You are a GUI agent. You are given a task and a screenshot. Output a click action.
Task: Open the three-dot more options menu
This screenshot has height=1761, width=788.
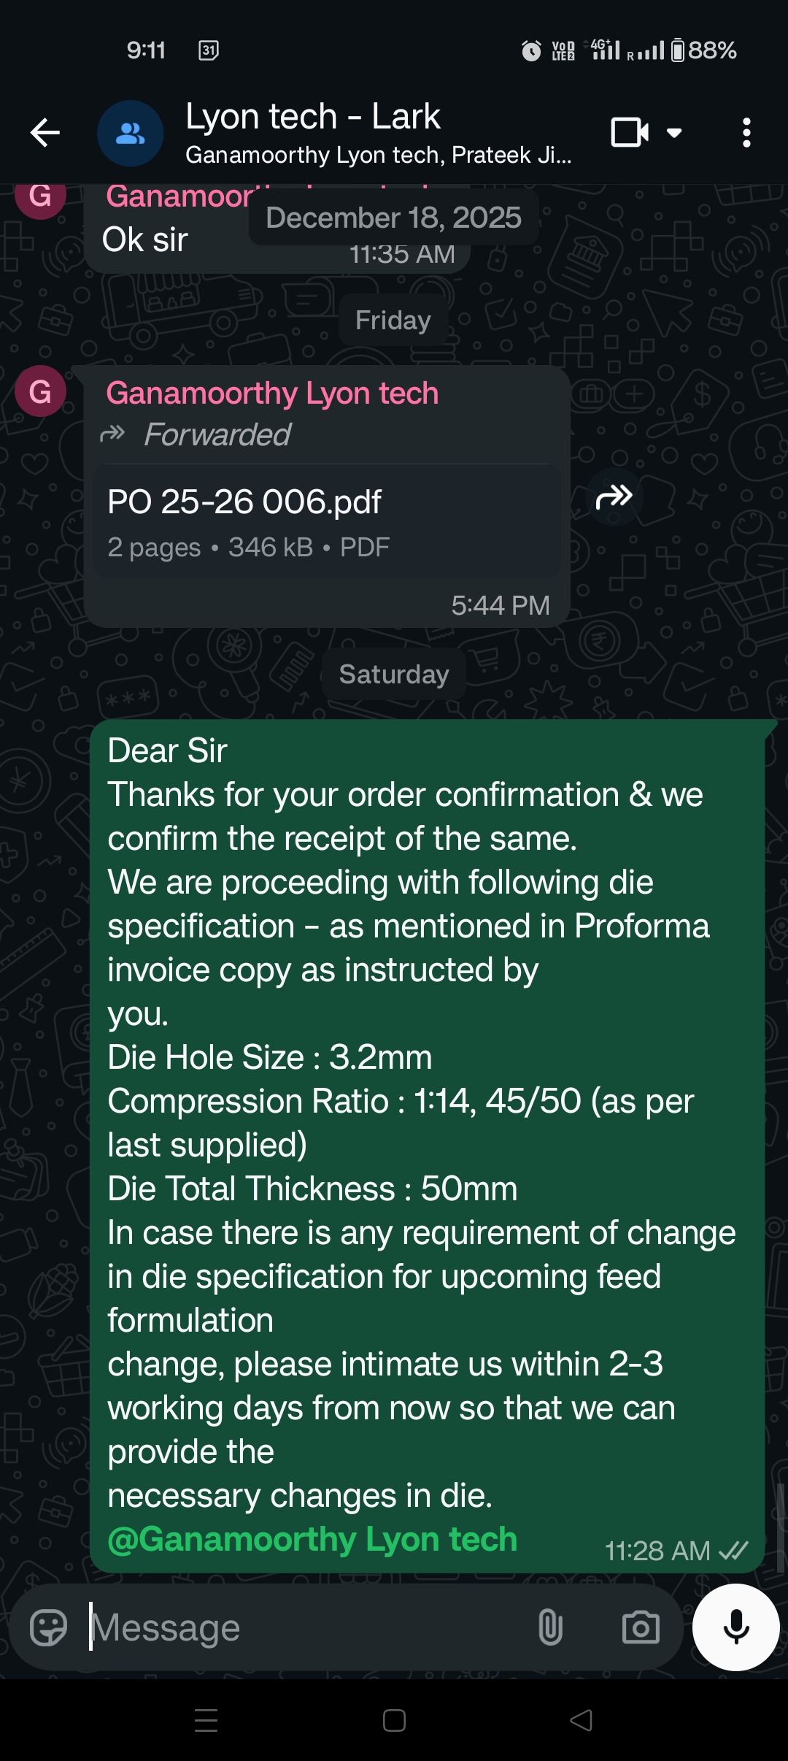pos(746,133)
